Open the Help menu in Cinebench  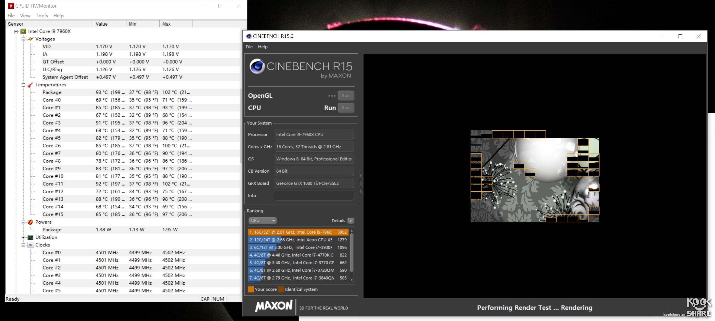pos(263,47)
